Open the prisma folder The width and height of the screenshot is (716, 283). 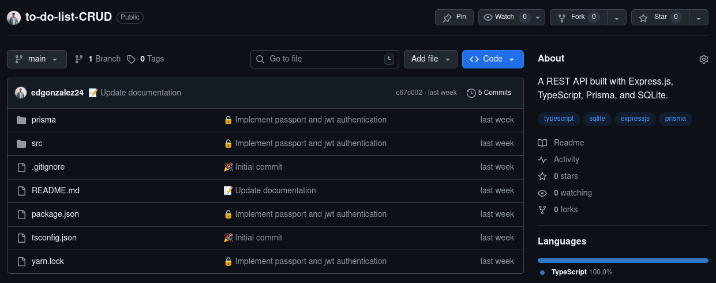pyautogui.click(x=44, y=120)
